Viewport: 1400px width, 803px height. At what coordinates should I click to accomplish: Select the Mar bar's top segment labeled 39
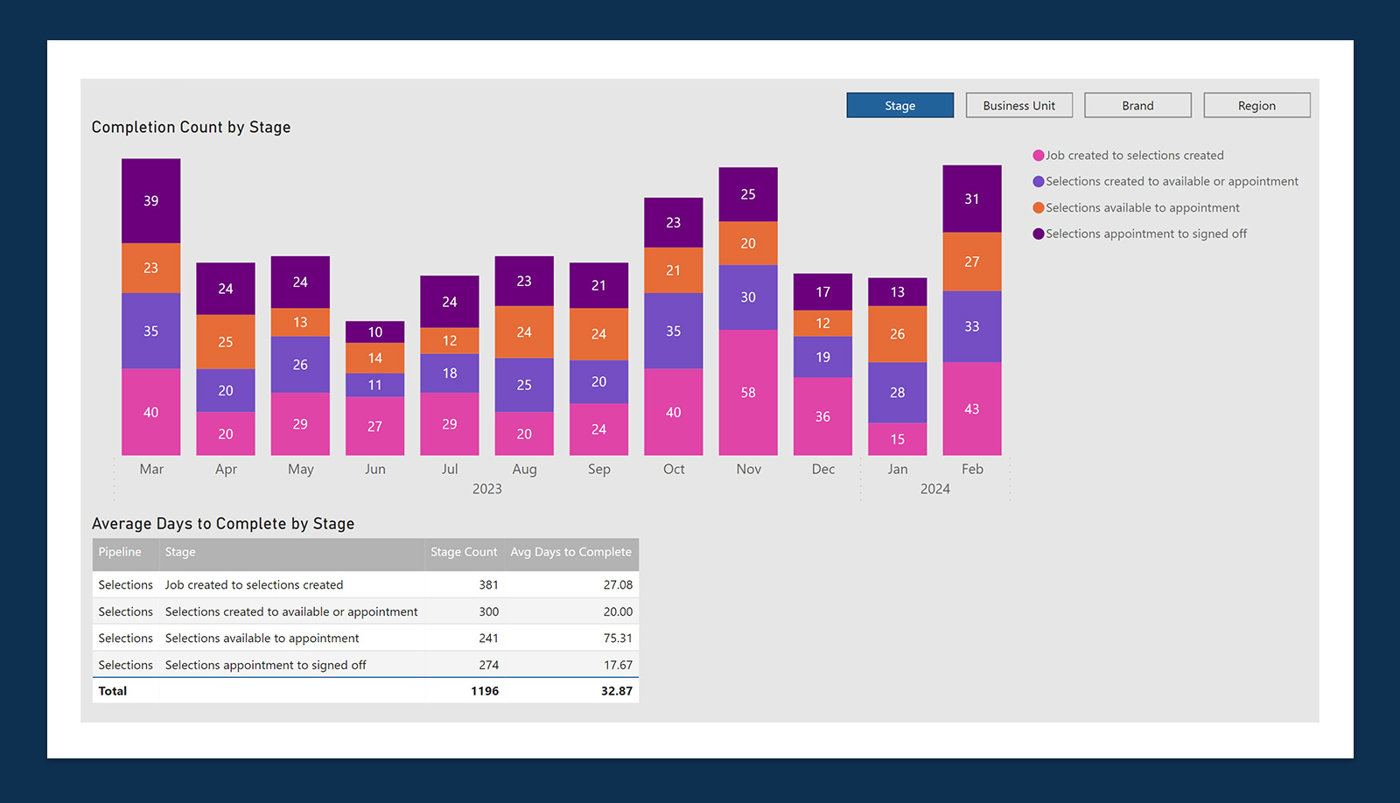(x=150, y=200)
